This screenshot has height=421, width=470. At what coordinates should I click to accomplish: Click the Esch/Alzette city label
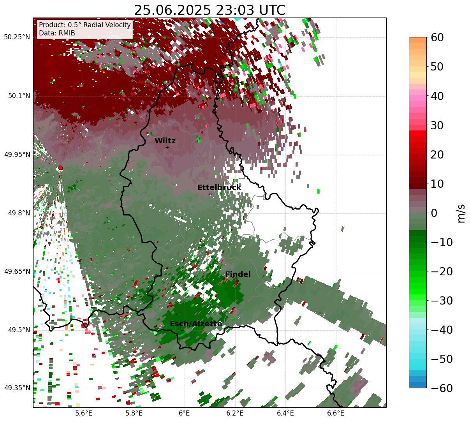click(x=196, y=324)
